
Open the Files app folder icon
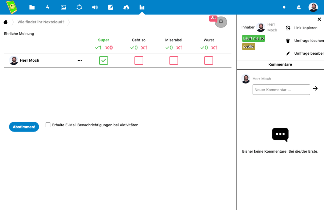[x=32, y=7]
